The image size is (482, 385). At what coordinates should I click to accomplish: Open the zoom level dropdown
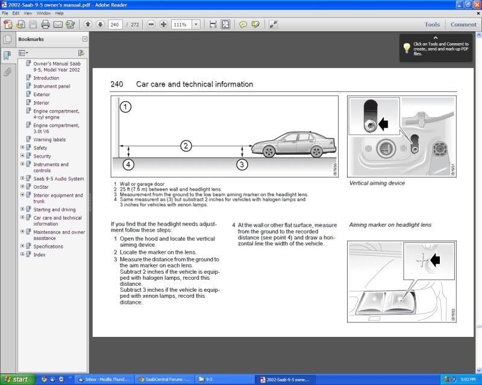click(196, 24)
